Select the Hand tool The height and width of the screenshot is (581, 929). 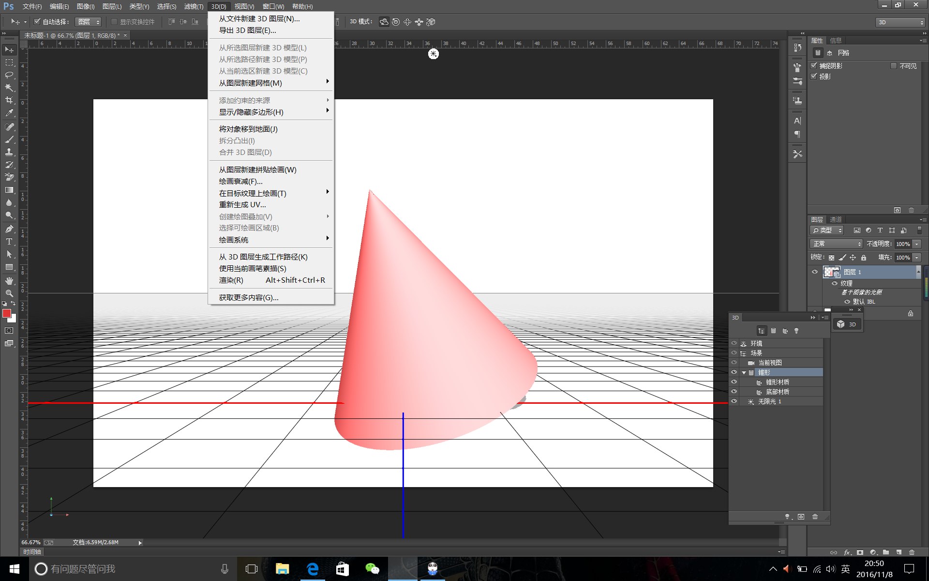pos(9,281)
